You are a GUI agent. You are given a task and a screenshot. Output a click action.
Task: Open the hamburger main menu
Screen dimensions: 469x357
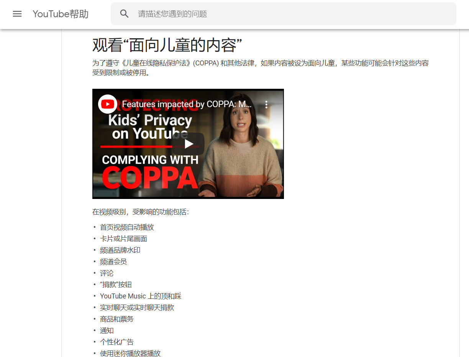(17, 14)
